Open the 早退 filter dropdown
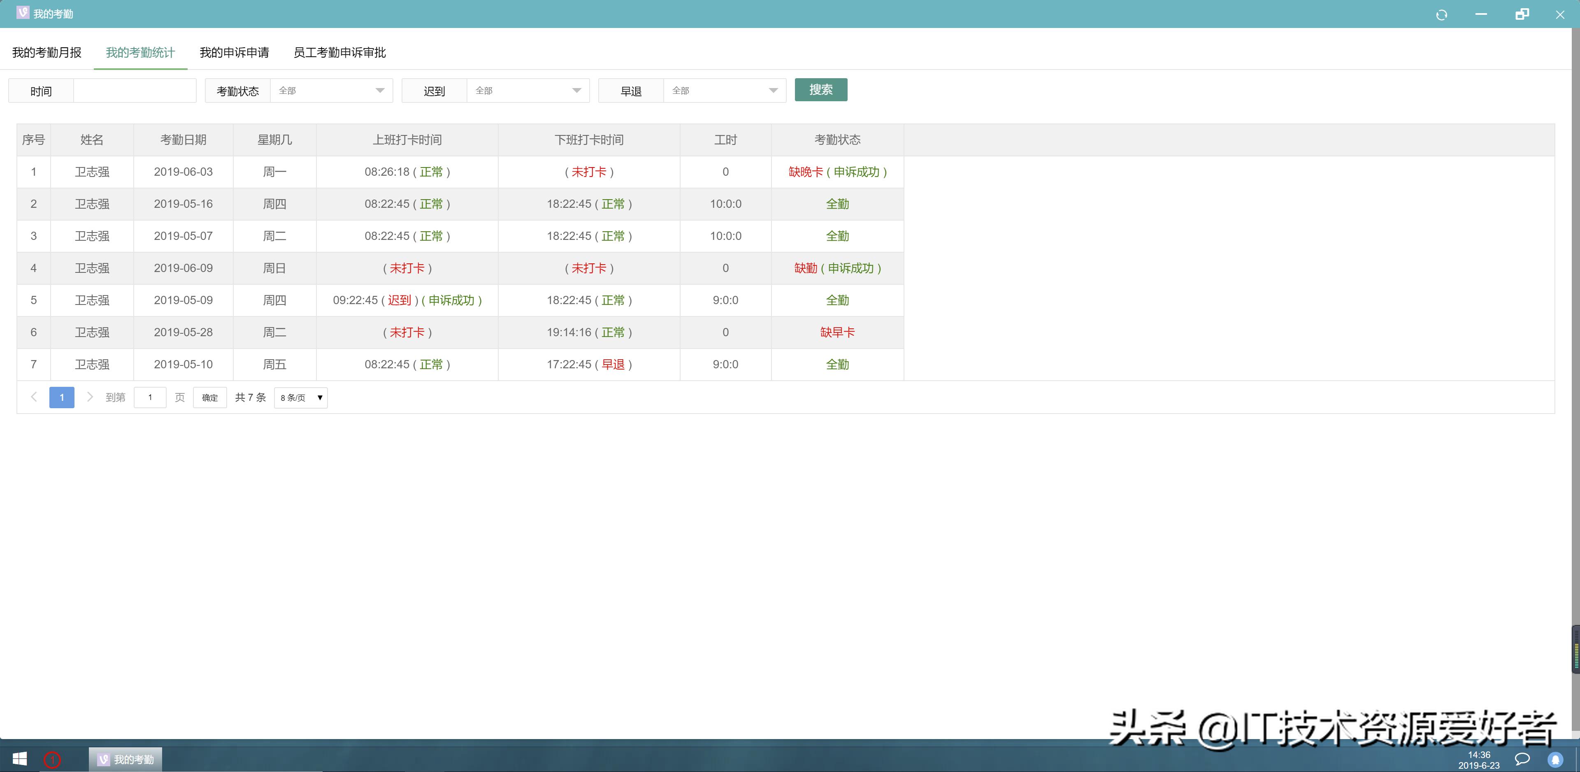The height and width of the screenshot is (772, 1580). tap(724, 90)
